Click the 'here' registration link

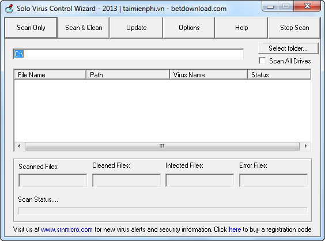click(x=235, y=229)
